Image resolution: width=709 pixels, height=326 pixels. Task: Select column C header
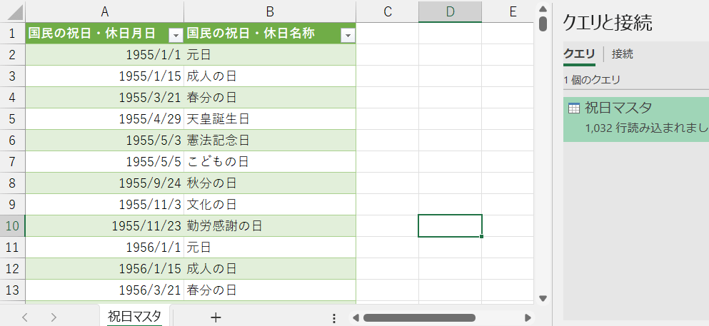[387, 11]
